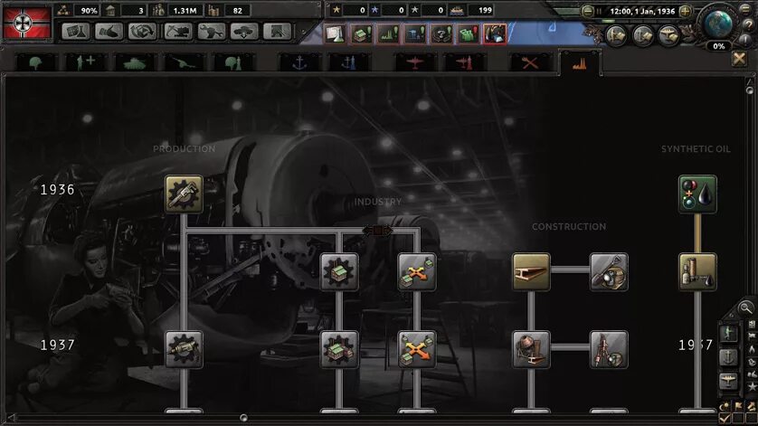Select the Synthetic Oil fuel refining technology

coord(697,194)
